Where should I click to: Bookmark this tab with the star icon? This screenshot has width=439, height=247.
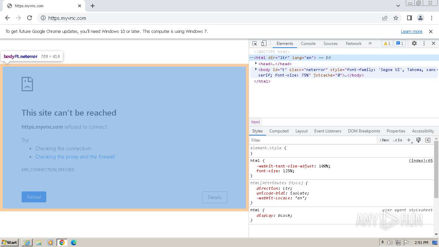pos(396,18)
